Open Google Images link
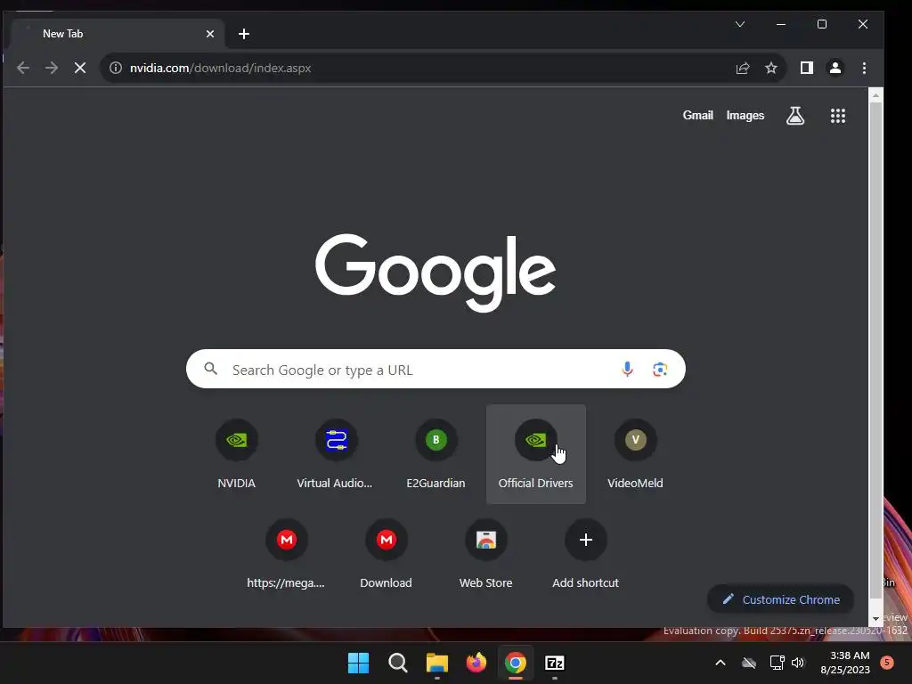The width and height of the screenshot is (912, 684). coord(745,116)
